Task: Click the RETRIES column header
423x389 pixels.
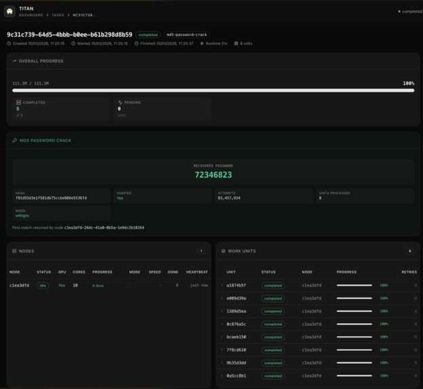Action: 409,272
